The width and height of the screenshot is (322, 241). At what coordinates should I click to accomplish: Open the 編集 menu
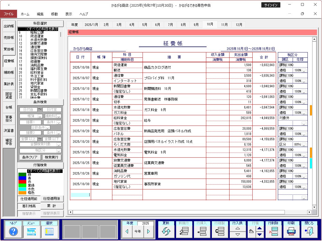coord(40,14)
